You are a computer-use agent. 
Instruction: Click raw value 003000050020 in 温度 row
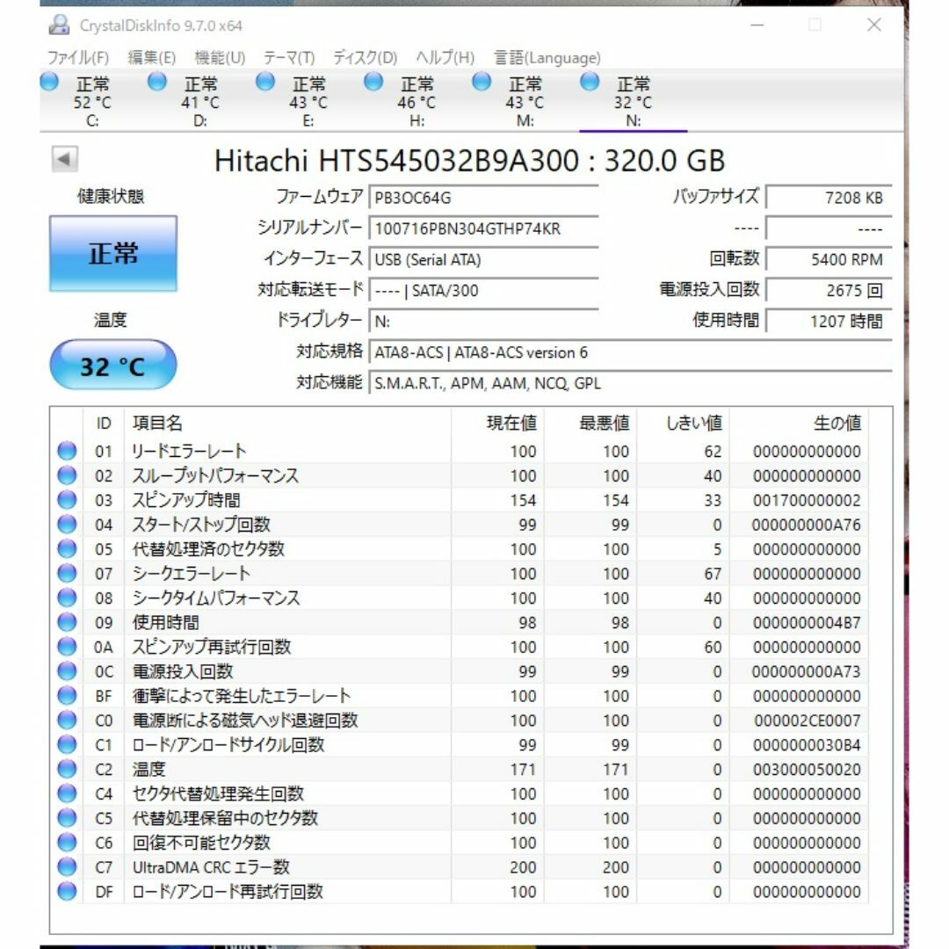(807, 769)
